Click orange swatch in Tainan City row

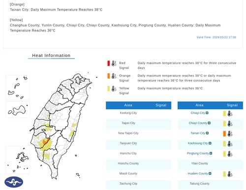(224, 134)
